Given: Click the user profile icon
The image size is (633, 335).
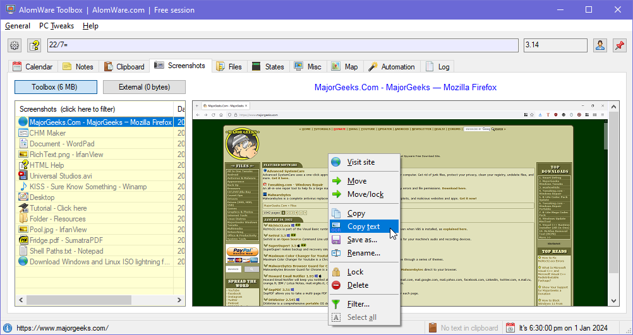Looking at the screenshot, I should pyautogui.click(x=600, y=45).
